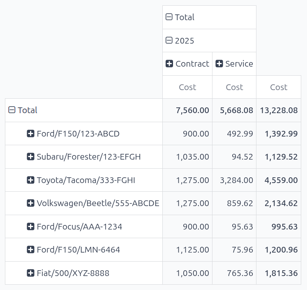Sort by Service Cost column header
The width and height of the screenshot is (307, 290).
point(234,87)
